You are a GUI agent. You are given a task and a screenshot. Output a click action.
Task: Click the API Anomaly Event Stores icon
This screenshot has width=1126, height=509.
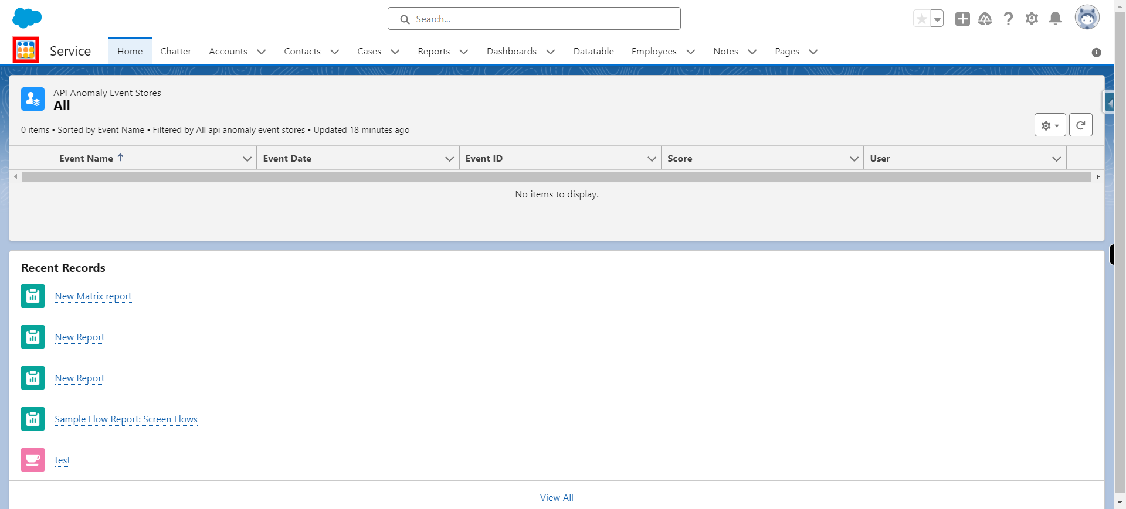[x=33, y=99]
